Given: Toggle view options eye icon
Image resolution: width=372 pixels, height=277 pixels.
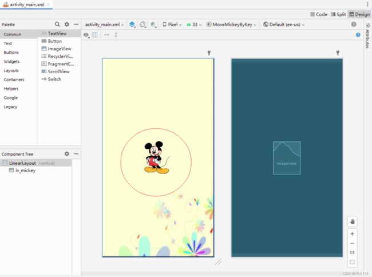Looking at the screenshot, I should point(86,35).
